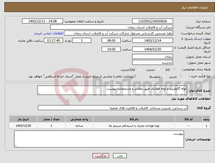Click the resize handle of buyer notes box
The width and height of the screenshot is (215, 163).
[x=16, y=146]
